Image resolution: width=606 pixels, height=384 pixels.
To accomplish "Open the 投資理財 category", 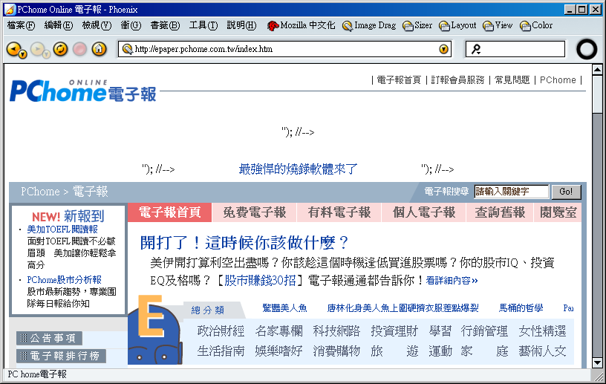I will coord(394,331).
